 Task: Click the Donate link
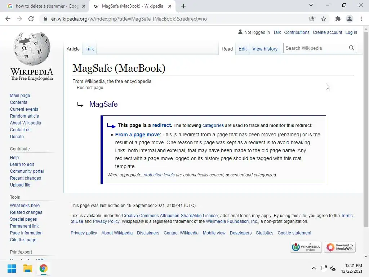17,136
